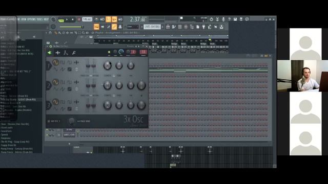Toggle wait for input to start

tap(102, 19)
